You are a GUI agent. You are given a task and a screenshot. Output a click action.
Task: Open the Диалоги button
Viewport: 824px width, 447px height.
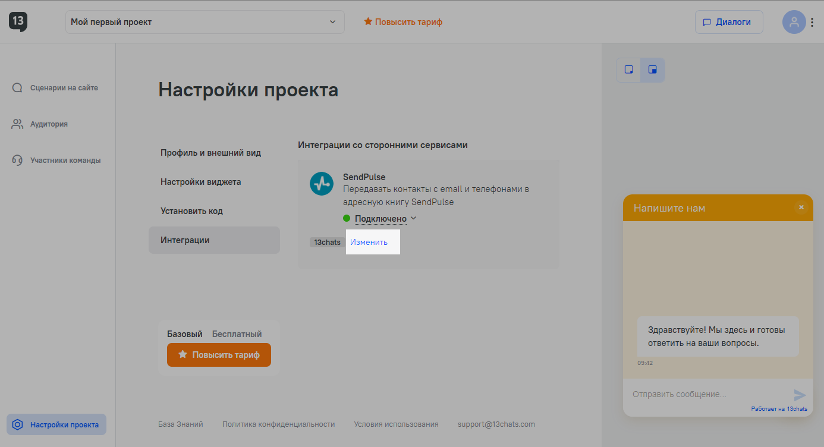click(x=729, y=22)
